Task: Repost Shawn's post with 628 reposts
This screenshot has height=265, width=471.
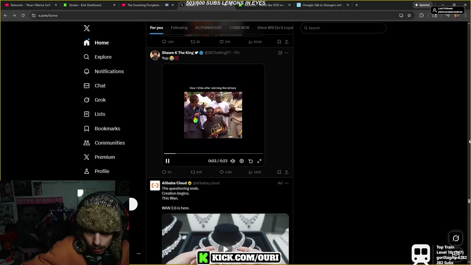Action: 196,172
